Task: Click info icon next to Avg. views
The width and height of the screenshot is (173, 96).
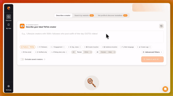Action: click(80, 47)
